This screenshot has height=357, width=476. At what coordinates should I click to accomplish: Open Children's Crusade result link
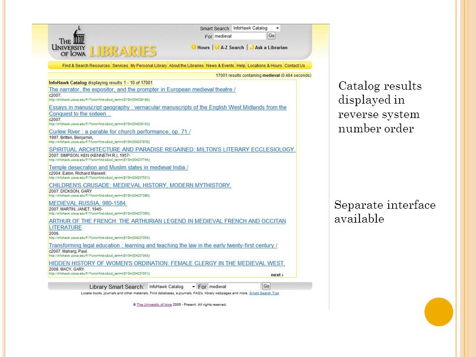click(x=140, y=185)
